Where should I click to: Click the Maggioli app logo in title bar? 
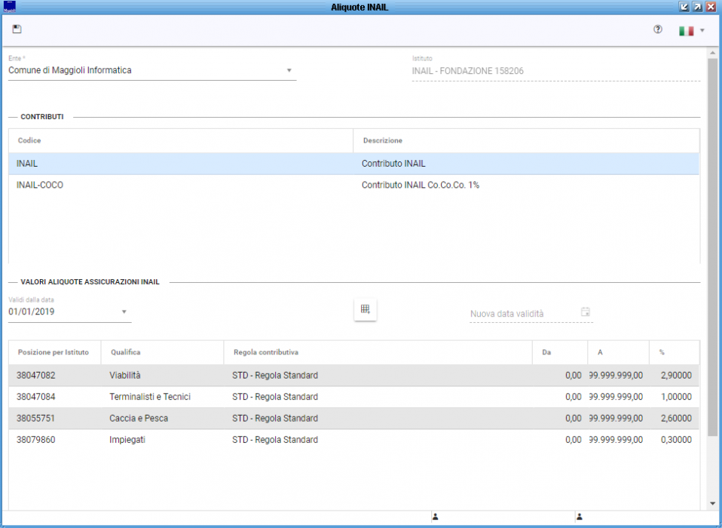coord(10,7)
